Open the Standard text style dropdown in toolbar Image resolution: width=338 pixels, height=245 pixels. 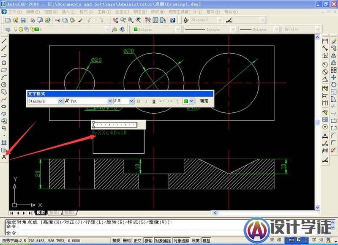[x=220, y=20]
